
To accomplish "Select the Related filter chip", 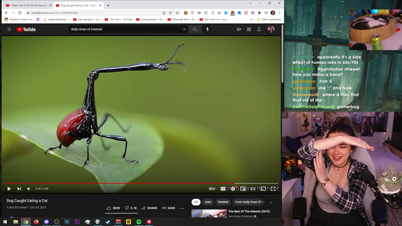I will tap(223, 202).
